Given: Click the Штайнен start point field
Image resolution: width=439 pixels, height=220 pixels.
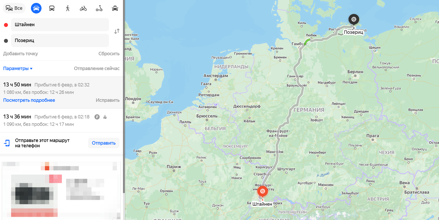Looking at the screenshot, I should (60, 25).
